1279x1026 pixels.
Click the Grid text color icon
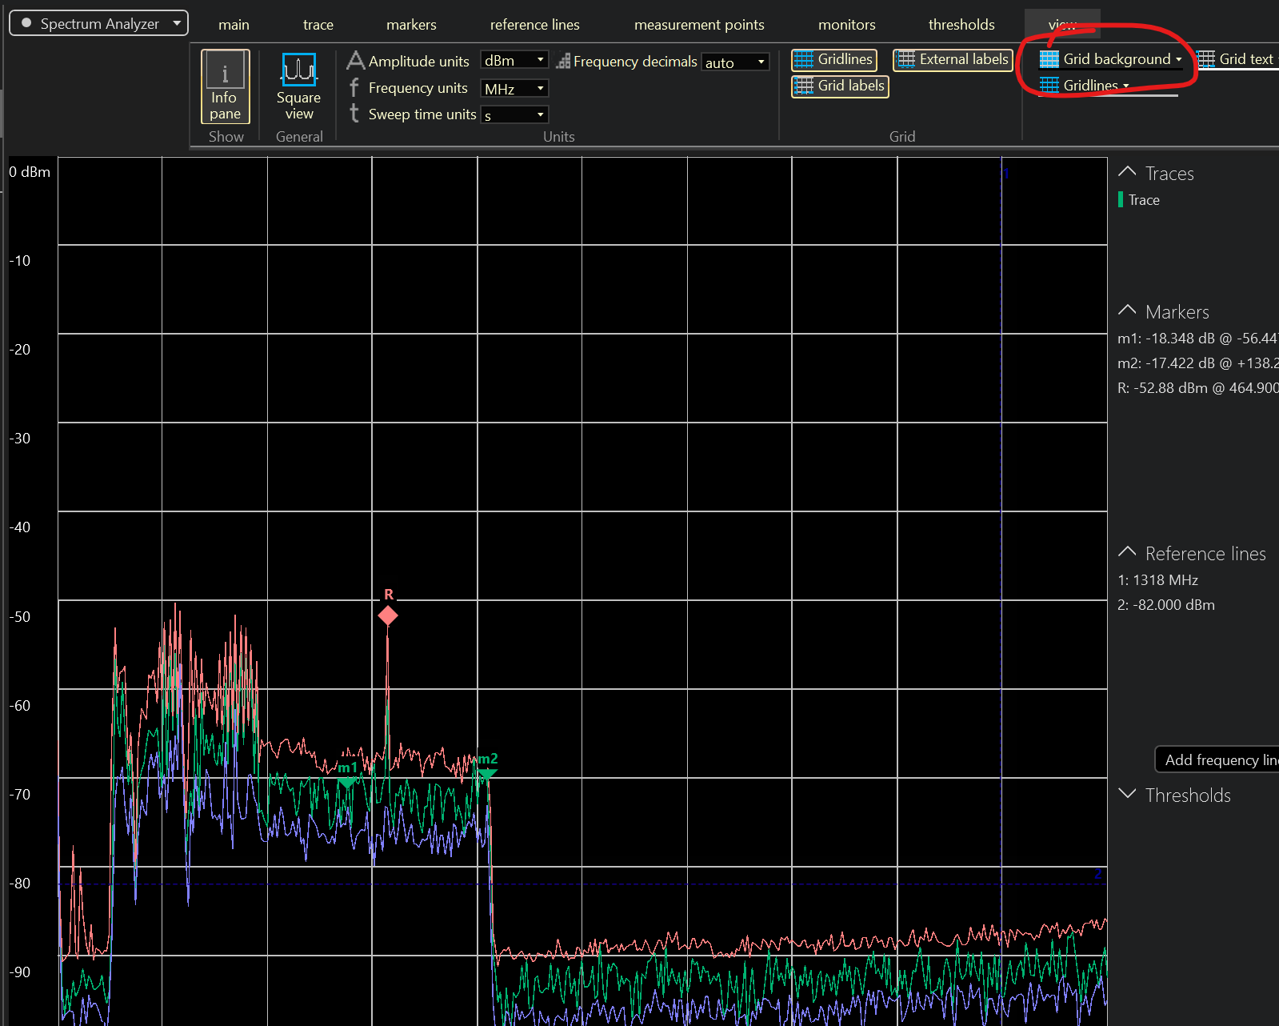tap(1206, 60)
